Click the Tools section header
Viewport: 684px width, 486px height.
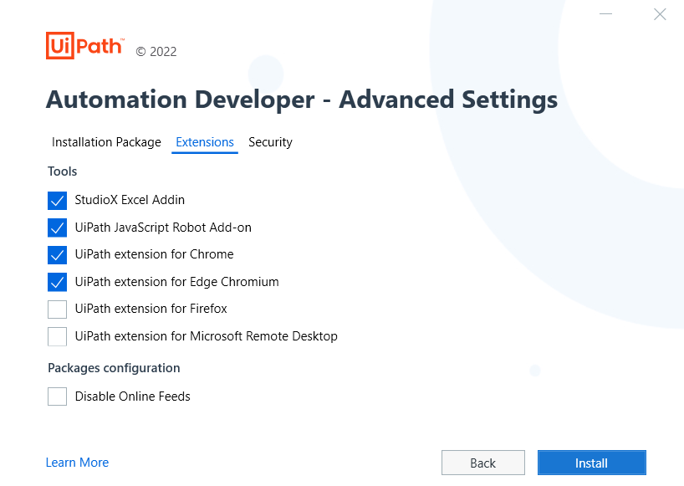pyautogui.click(x=62, y=171)
